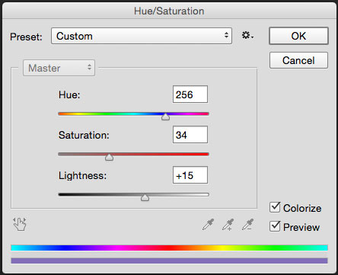Click the Cancel button
The image size is (338, 275).
298,60
